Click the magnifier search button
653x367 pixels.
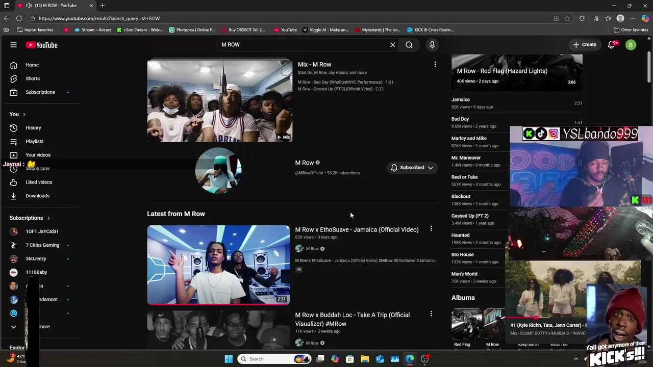tap(409, 45)
